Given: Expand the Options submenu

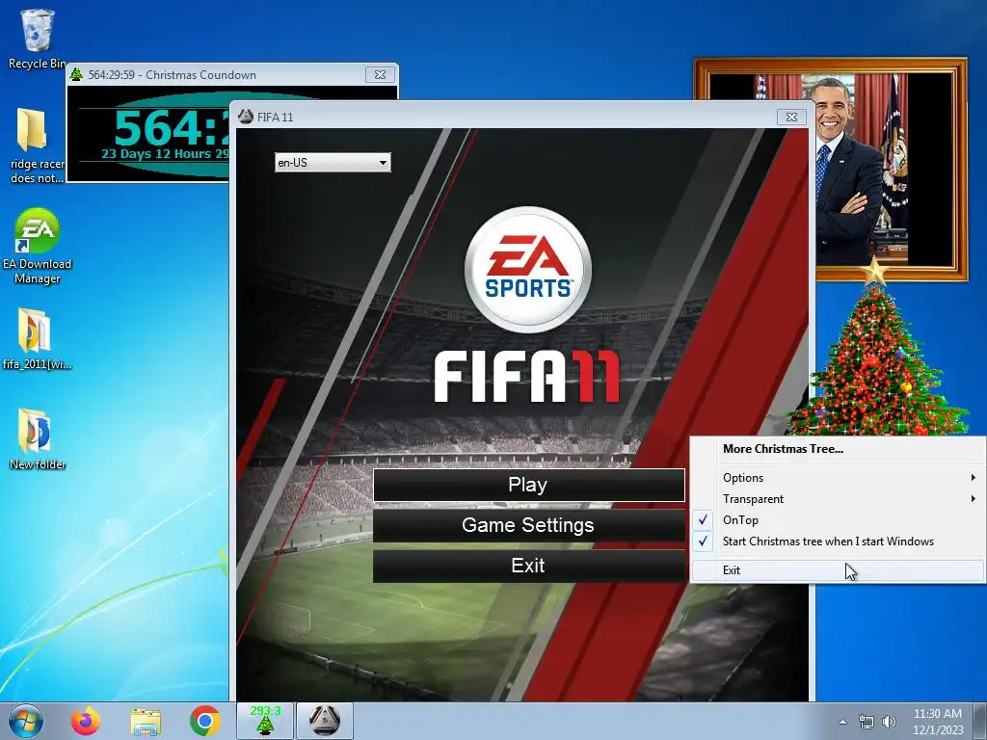Looking at the screenshot, I should tap(838, 478).
